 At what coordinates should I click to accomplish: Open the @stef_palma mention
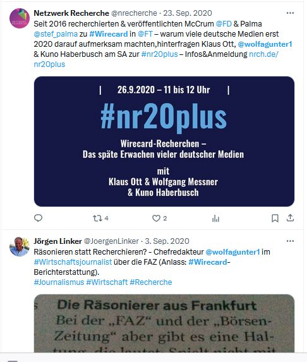pos(56,34)
